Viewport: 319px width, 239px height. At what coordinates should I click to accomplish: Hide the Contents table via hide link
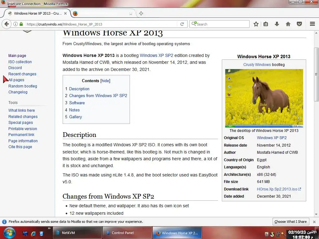(105, 81)
